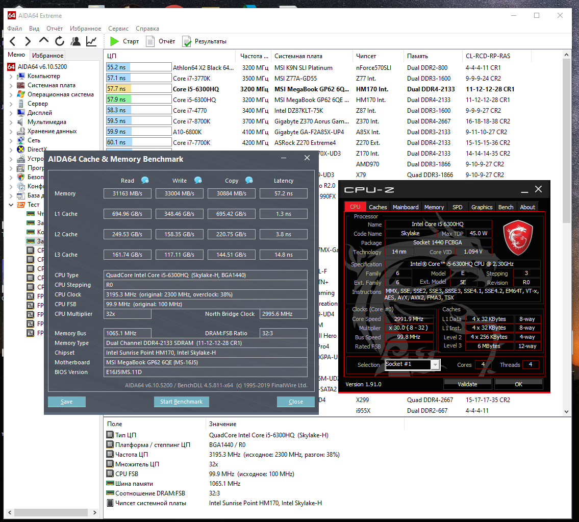
Task: Click the Хранение данных drive icon
Action: click(x=21, y=131)
